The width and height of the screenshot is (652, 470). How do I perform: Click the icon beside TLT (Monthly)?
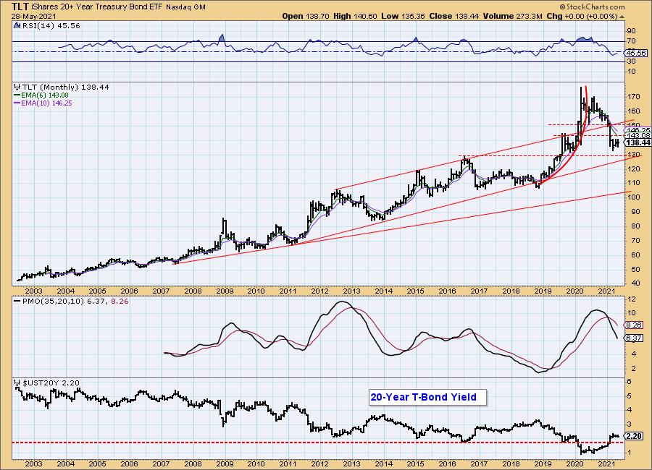click(17, 87)
